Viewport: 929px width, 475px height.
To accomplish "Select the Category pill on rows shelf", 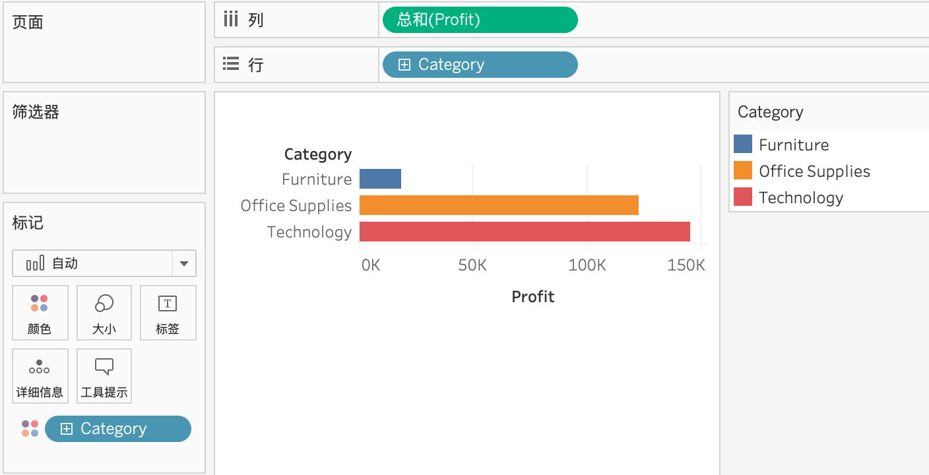I will coord(480,65).
